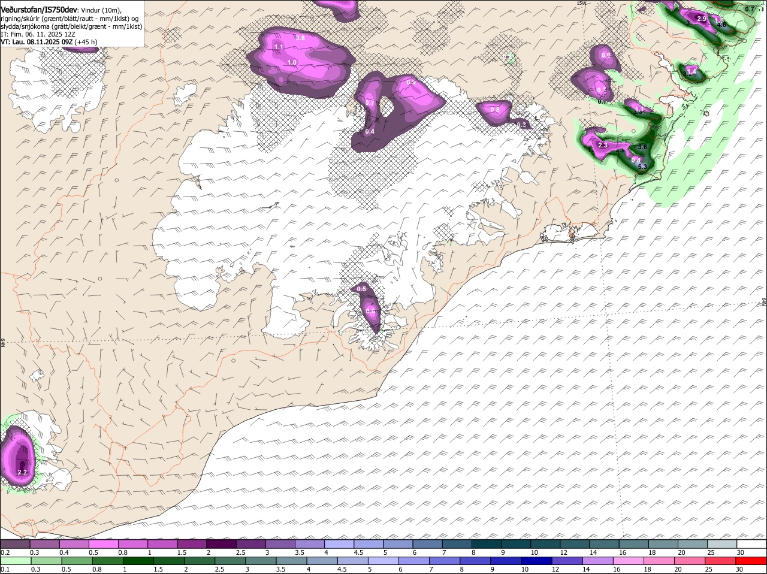Pick the 12 violet-blue swatch in rain legend
Viewport: 767px width, 574px height.
567,561
